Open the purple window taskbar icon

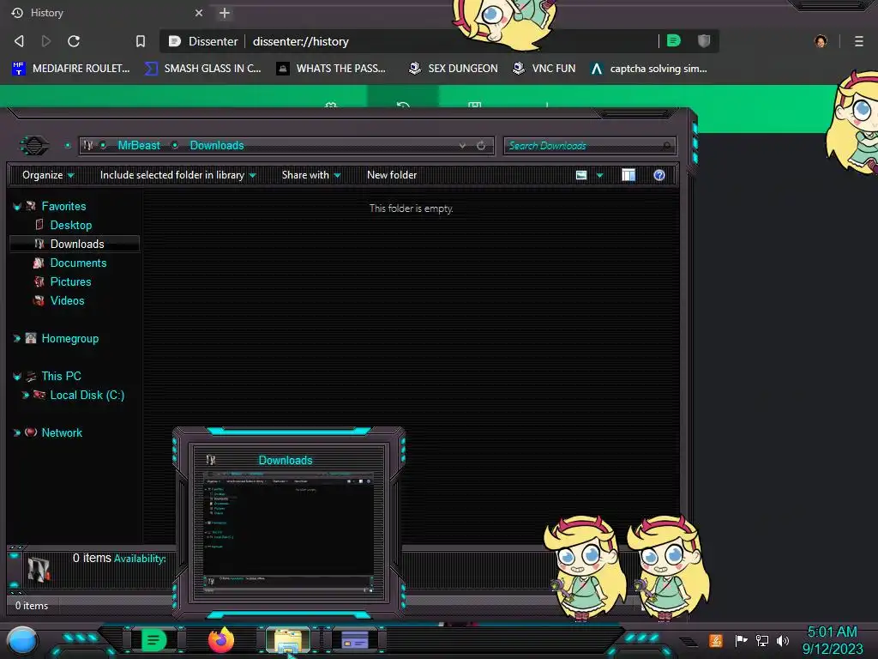[355, 640]
